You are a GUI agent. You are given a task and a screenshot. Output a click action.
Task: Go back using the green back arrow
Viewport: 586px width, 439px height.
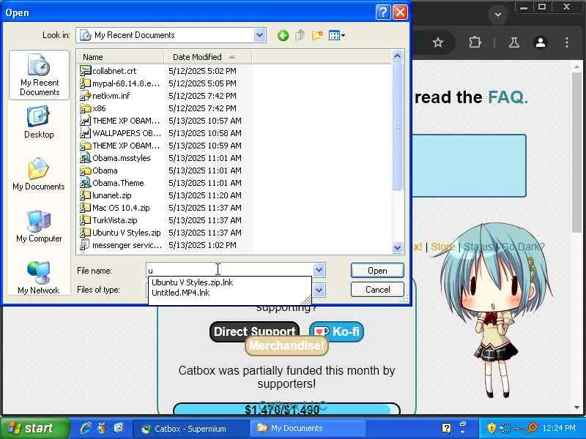(283, 35)
